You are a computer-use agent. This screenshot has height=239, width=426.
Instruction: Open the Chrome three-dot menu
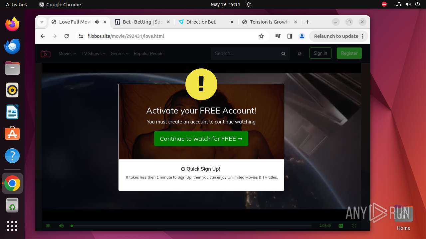[362, 36]
